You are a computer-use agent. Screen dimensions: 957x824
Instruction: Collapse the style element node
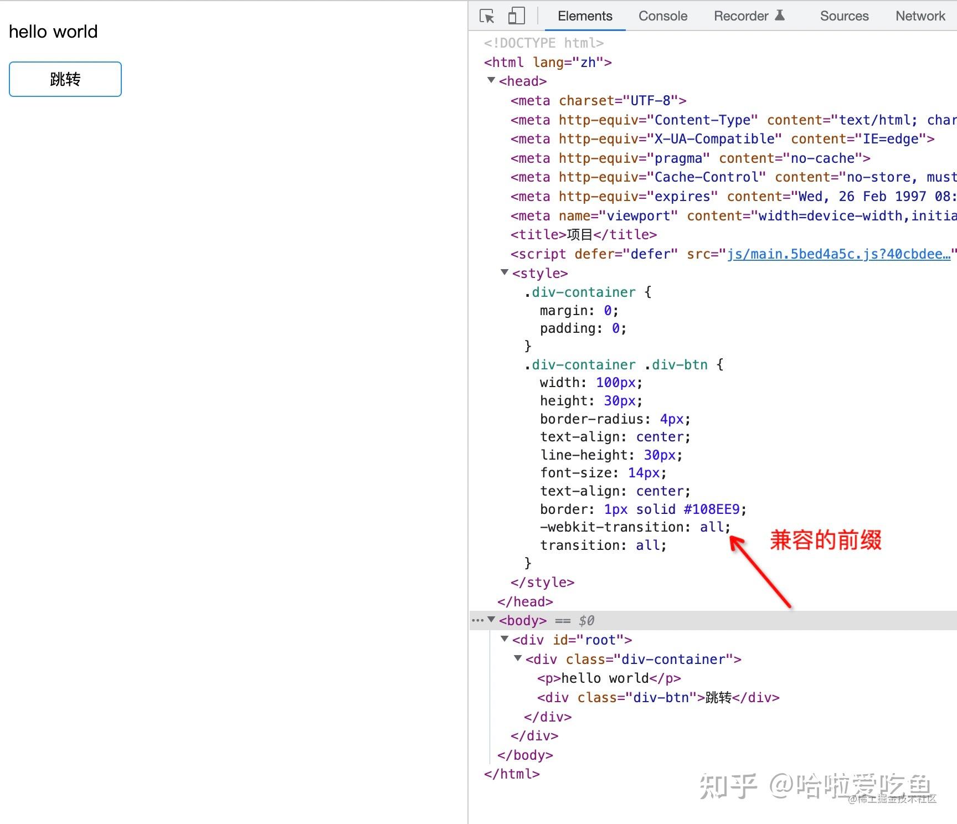[x=504, y=272]
